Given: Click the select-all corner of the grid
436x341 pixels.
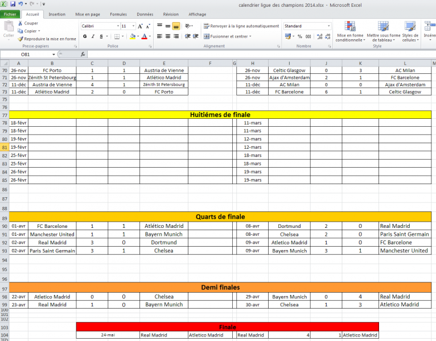Looking at the screenshot, I should coord(5,64).
